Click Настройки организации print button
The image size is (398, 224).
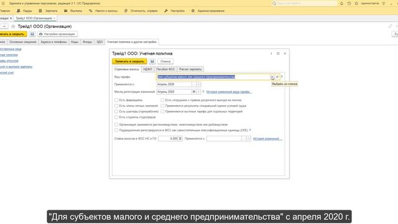tap(57, 34)
